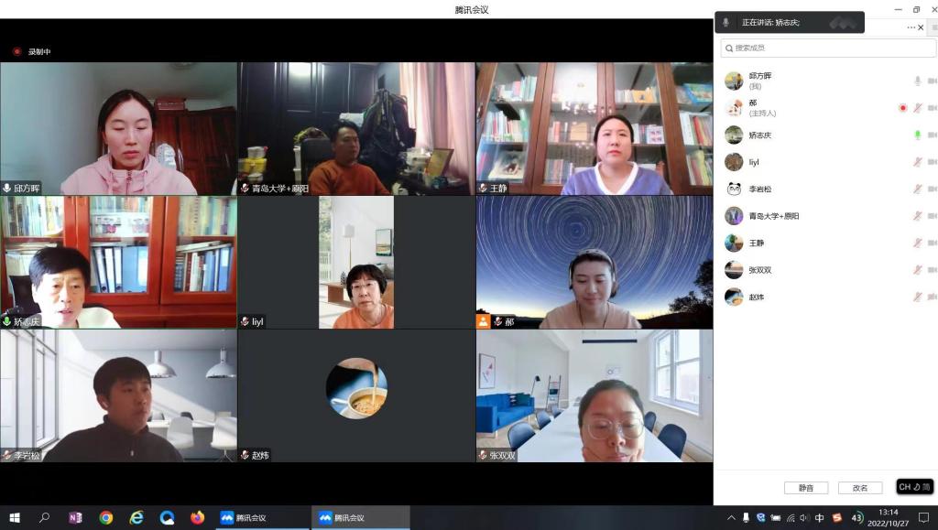Click the microphone icon next to 张双双

point(916,271)
